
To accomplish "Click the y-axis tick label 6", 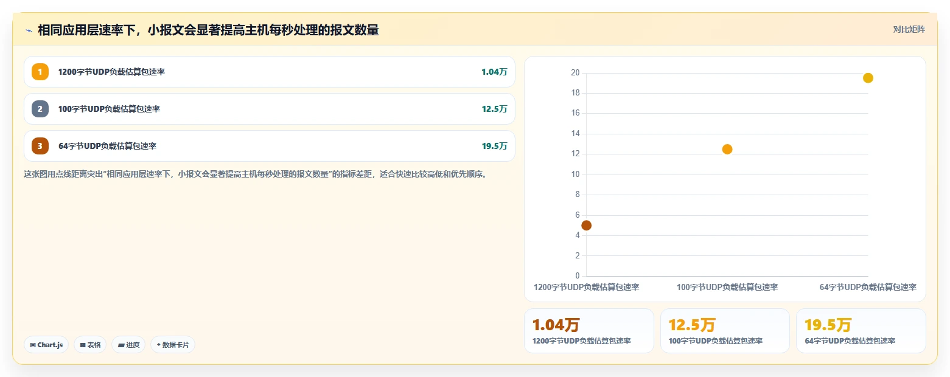I will (x=577, y=215).
